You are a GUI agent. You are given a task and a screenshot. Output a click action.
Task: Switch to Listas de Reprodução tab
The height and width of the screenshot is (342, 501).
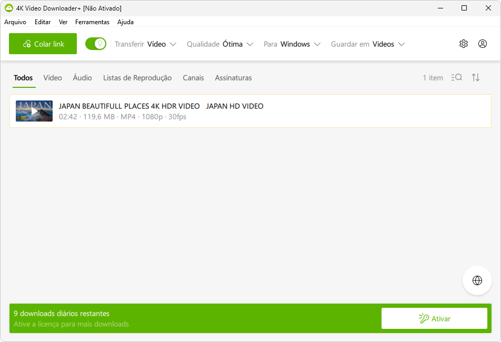click(137, 77)
